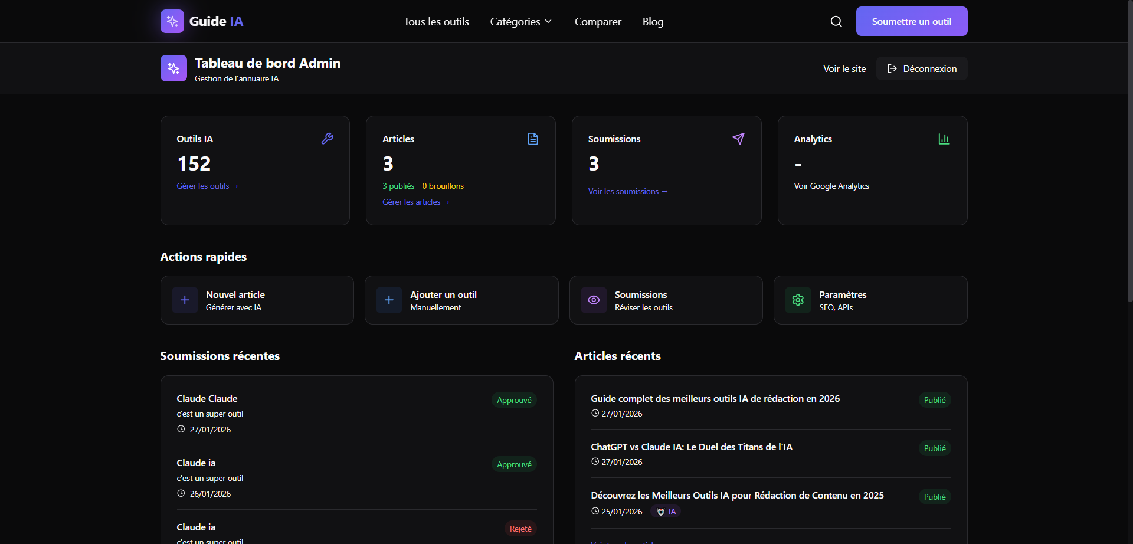
Task: Click the Déconnexion button
Action: [922, 69]
